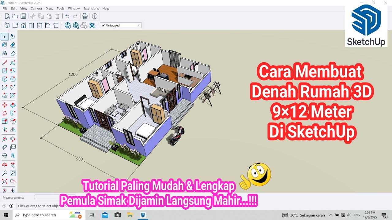This screenshot has height=220, width=392.
Task: Activate the Push/Pull tool
Action: pyautogui.click(x=13, y=105)
